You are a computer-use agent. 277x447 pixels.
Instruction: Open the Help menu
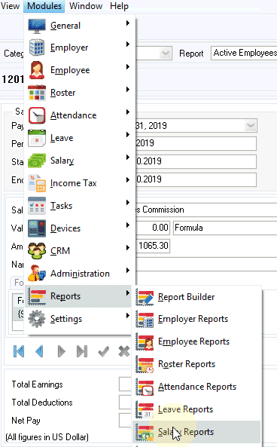point(119,6)
